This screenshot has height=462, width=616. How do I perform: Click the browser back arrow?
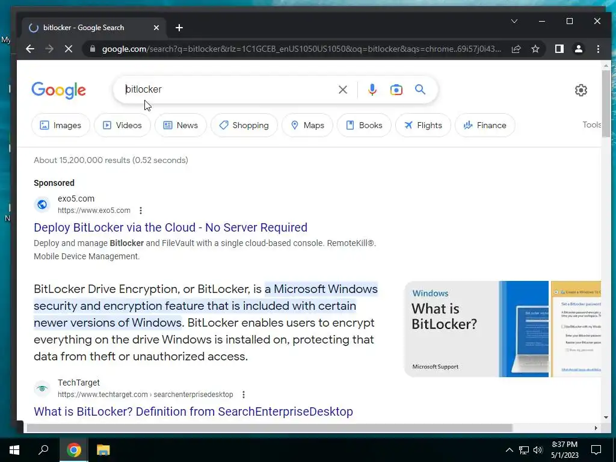(x=30, y=49)
